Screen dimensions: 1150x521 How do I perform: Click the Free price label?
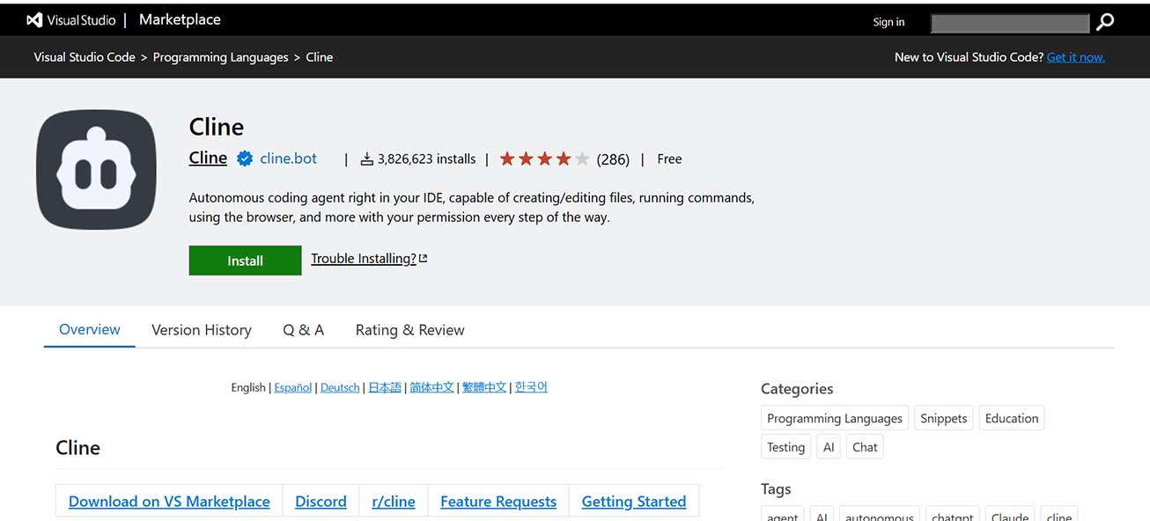tap(669, 159)
